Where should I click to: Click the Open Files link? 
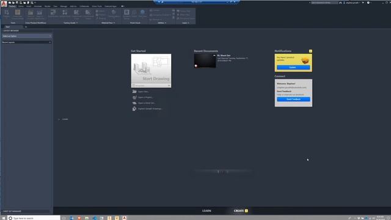coord(144,92)
